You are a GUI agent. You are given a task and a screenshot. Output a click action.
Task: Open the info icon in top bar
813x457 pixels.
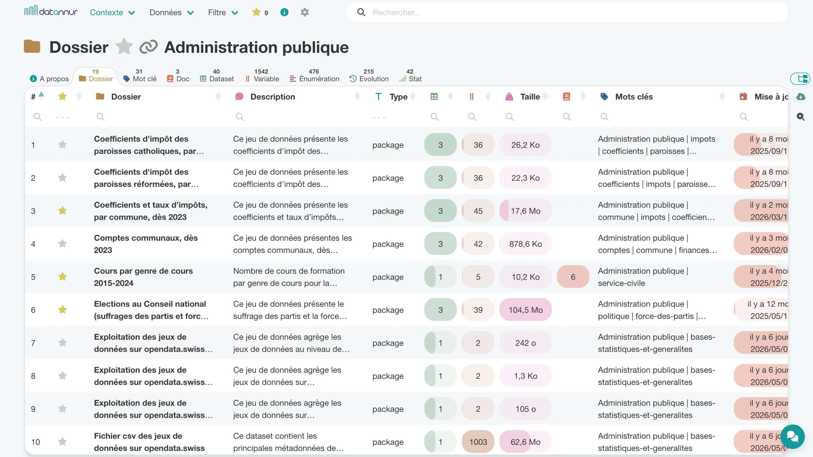(284, 13)
